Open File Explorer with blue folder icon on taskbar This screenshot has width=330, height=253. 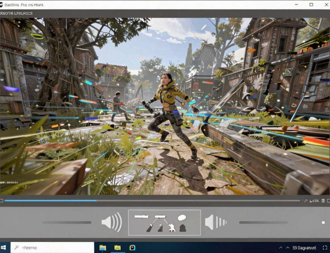tap(103, 248)
